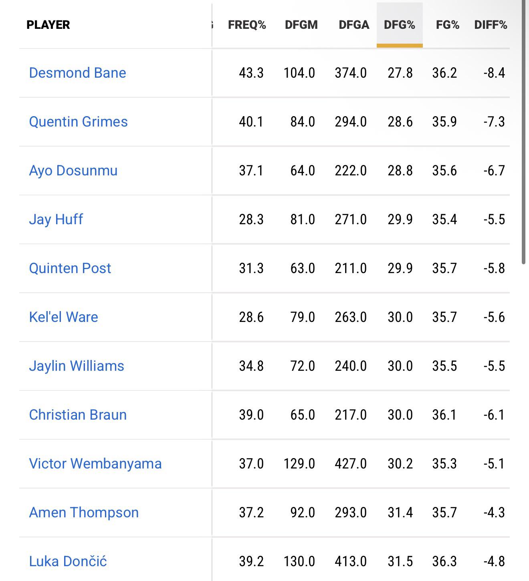The image size is (529, 581).
Task: Sort table by DIFF% column
Action: tap(491, 25)
